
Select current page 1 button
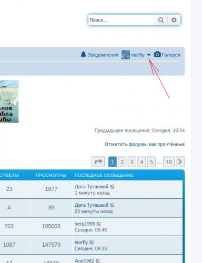click(x=113, y=161)
